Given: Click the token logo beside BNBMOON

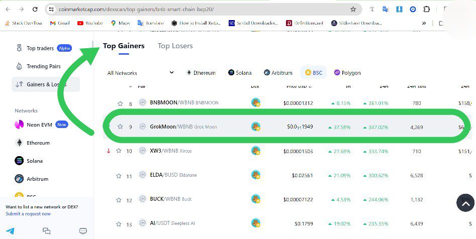Looking at the screenshot, I should point(142,102).
